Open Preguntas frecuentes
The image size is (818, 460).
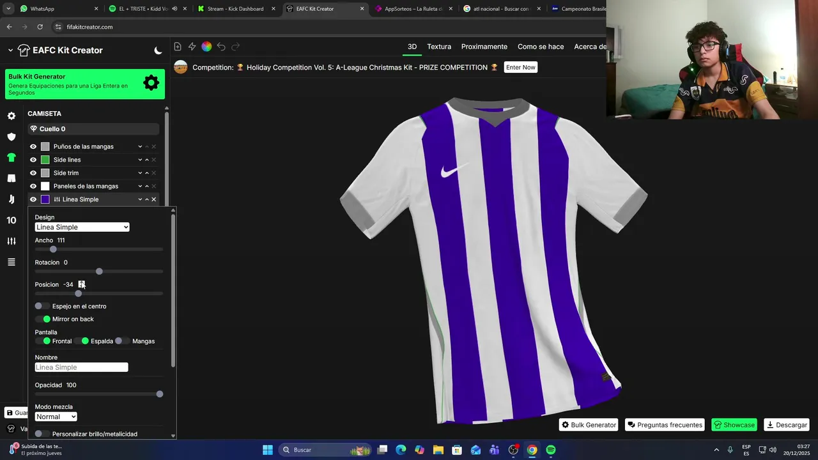(x=665, y=425)
